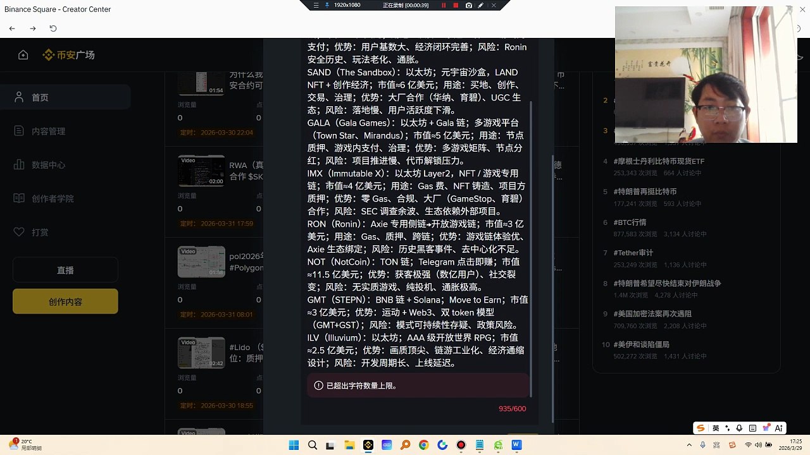Image resolution: width=810 pixels, height=455 pixels.
Task: Take a screenshot with the recorder camera icon
Action: coord(468,5)
